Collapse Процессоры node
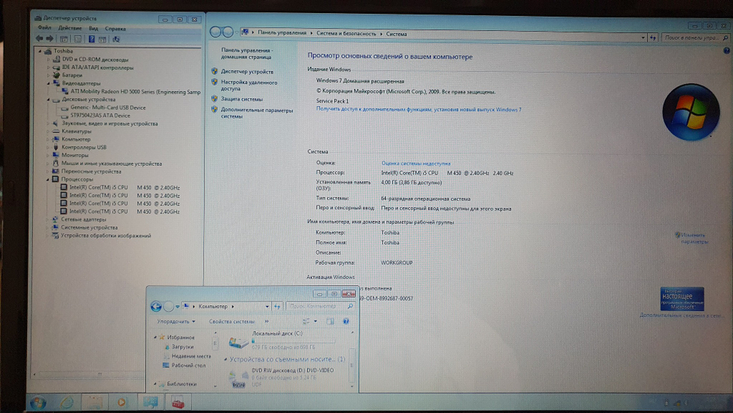This screenshot has height=413, width=733. click(48, 179)
